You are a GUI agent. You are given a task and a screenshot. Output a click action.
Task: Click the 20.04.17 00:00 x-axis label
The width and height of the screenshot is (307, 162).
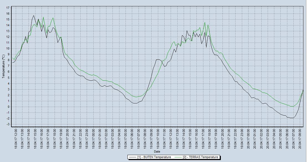248,138
